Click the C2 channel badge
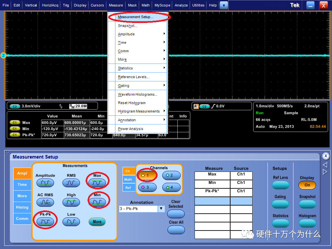Image resolution: width=332 pixels, height=249 pixels. [15, 106]
